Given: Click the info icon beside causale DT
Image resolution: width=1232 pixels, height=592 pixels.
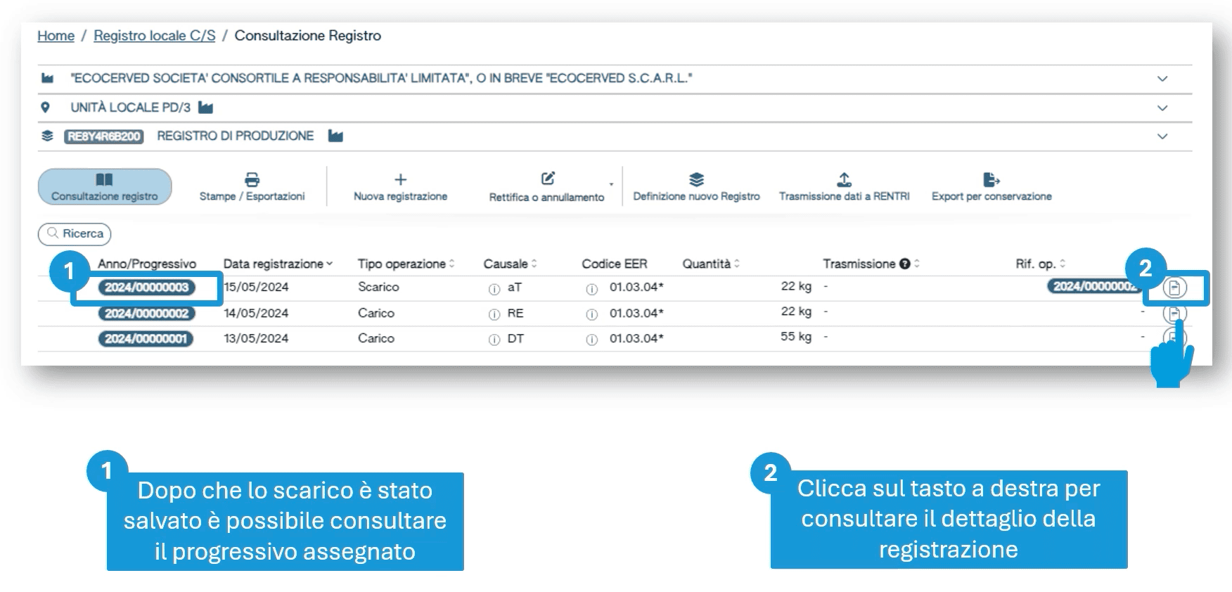Looking at the screenshot, I should 494,340.
